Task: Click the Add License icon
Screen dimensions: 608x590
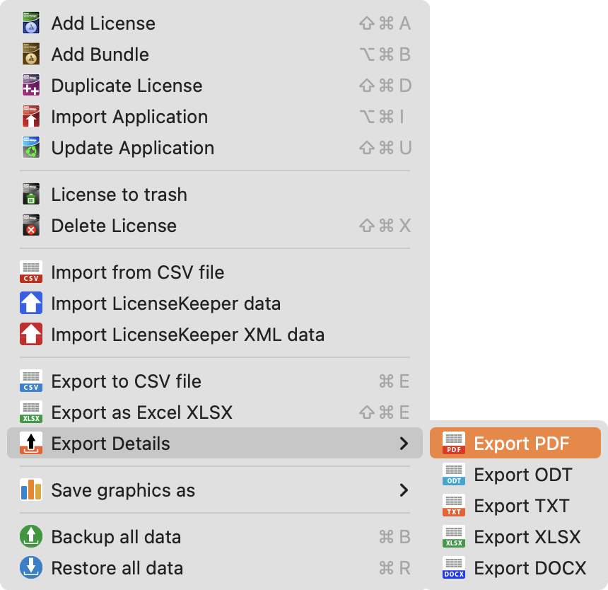Action: click(30, 24)
